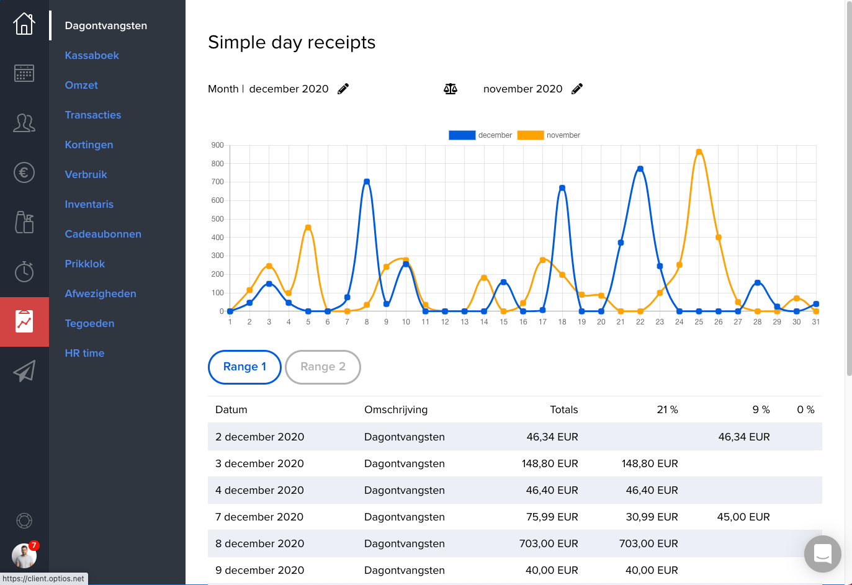Open the chat support bubble
852x585 pixels.
[823, 554]
